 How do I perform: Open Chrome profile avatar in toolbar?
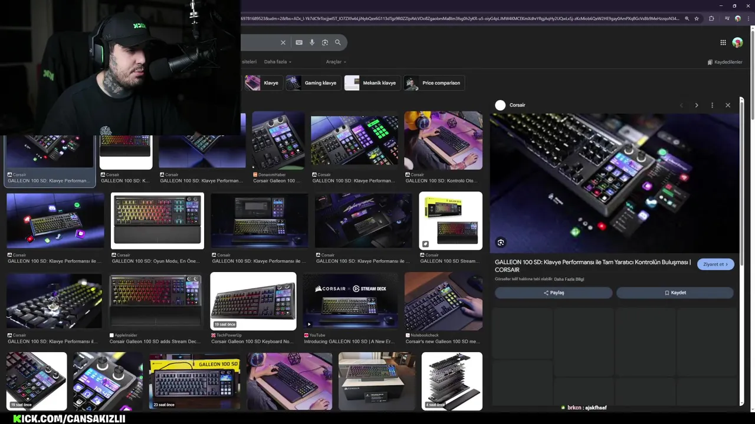[737, 19]
